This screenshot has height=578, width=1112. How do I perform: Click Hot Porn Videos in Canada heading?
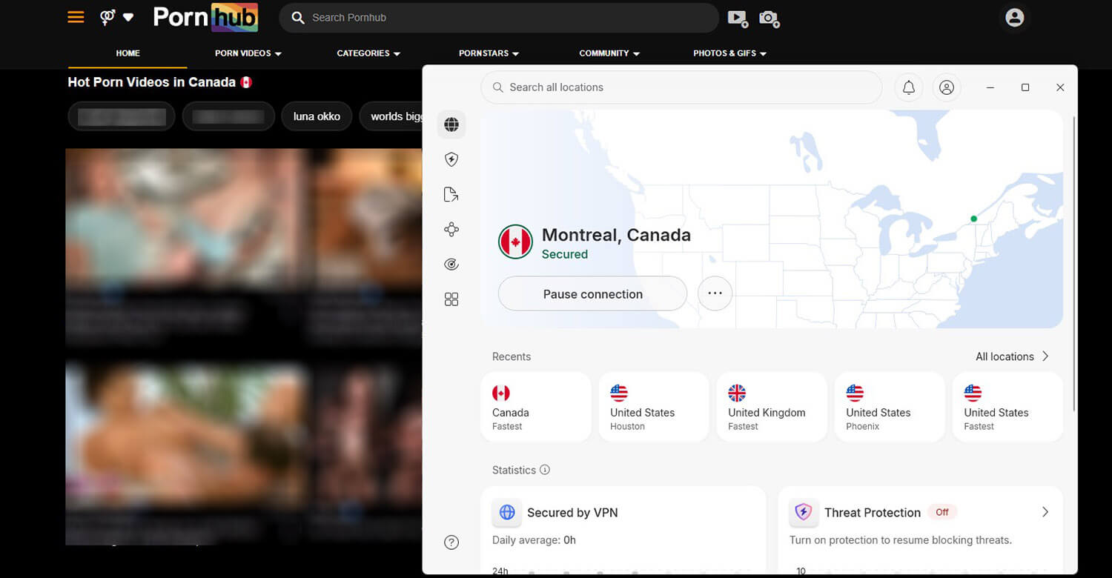pos(160,82)
